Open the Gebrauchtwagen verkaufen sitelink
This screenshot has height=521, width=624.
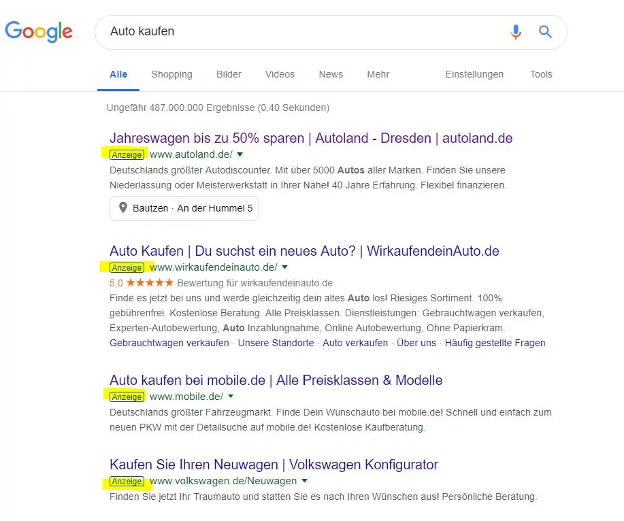(169, 343)
